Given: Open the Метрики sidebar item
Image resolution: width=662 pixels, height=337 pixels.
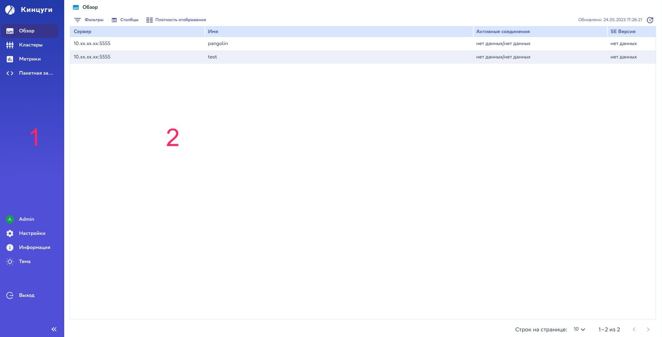Looking at the screenshot, I should [30, 59].
